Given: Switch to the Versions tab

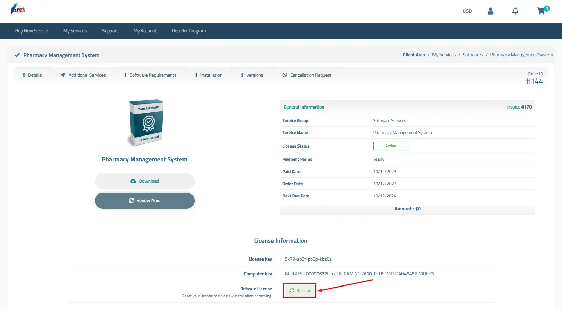Looking at the screenshot, I should click(252, 75).
